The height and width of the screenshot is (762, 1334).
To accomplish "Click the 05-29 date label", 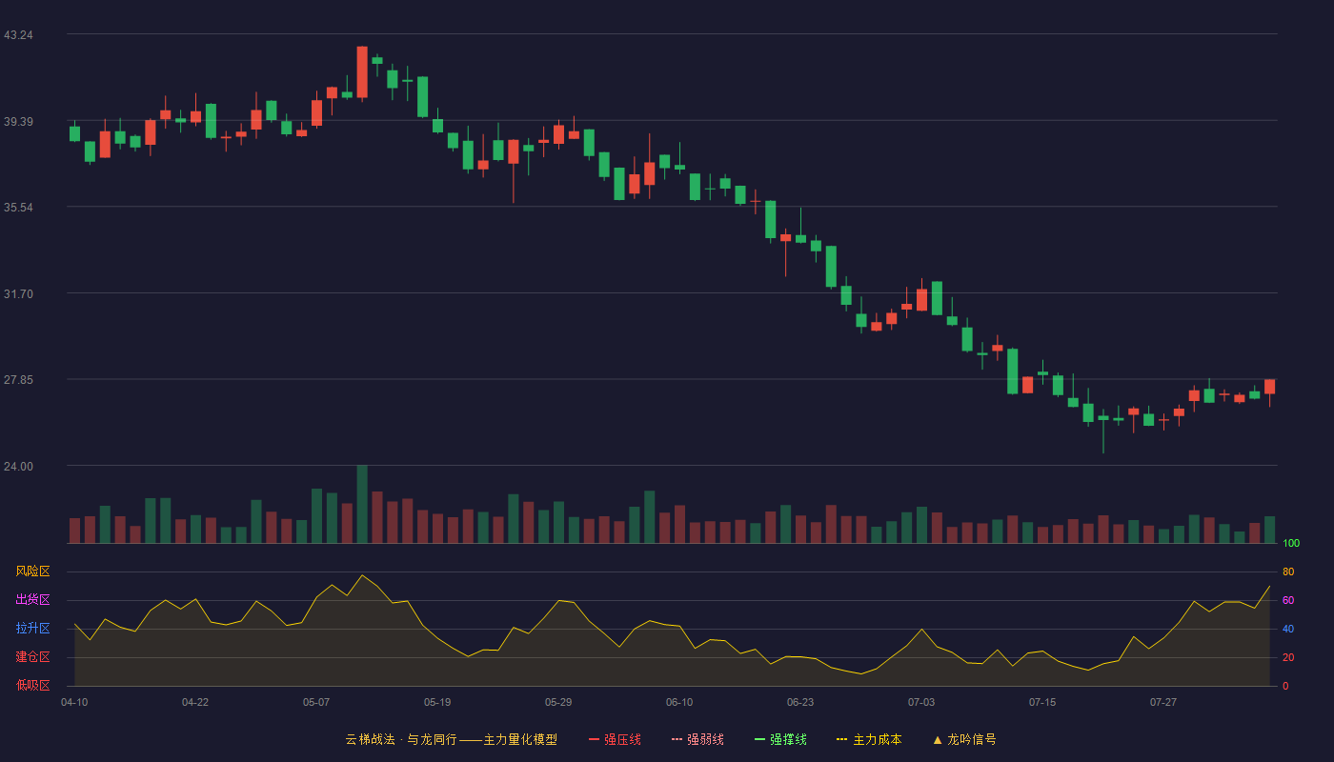I will click(x=558, y=702).
